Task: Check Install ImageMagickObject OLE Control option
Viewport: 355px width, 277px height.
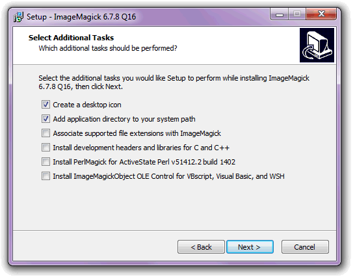Action: tap(46, 176)
